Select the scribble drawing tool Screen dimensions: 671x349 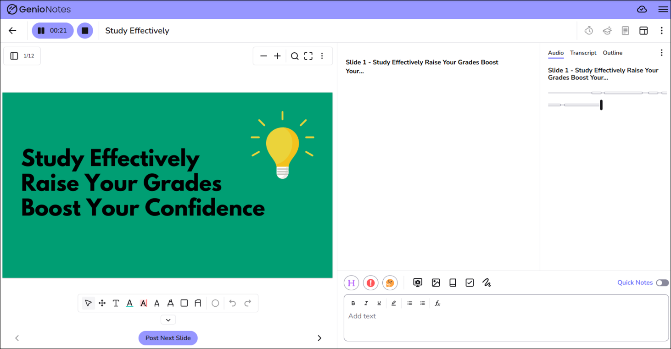[x=487, y=283]
